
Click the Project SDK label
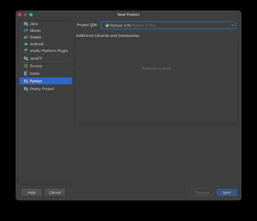87,25
